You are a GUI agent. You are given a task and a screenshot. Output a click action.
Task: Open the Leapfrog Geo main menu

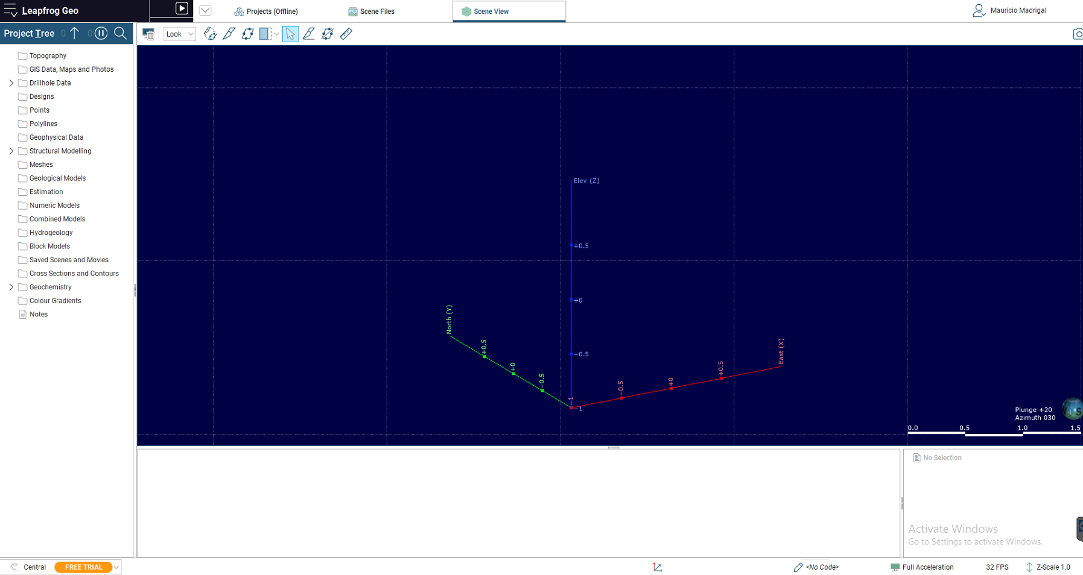click(10, 10)
